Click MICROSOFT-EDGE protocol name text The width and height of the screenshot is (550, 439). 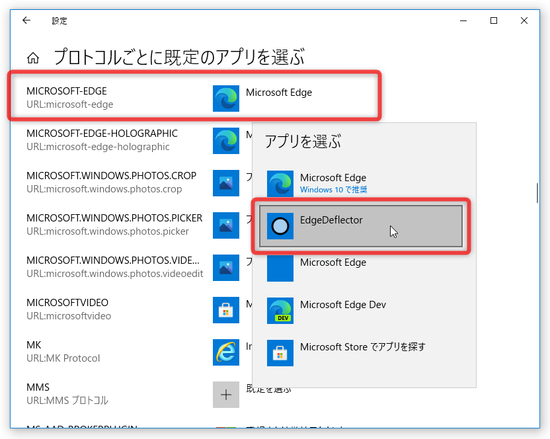(67, 91)
